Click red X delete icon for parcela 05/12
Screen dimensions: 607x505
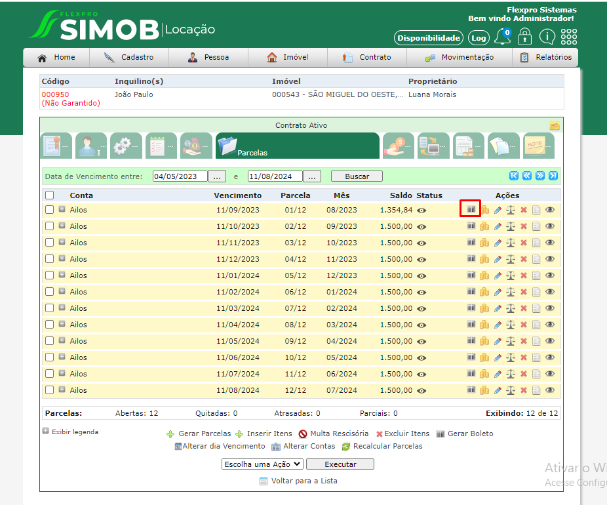pyautogui.click(x=524, y=275)
